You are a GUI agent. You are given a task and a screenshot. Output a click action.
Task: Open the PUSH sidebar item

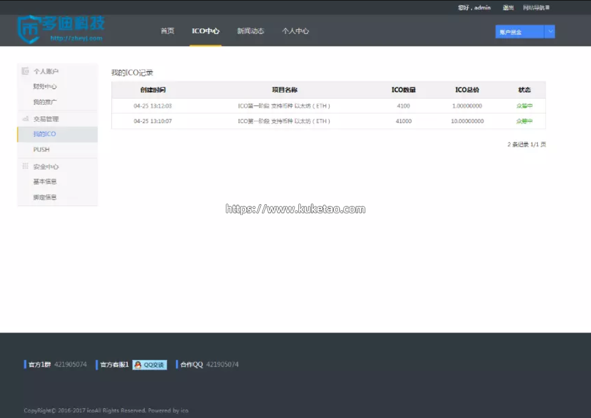tap(41, 150)
